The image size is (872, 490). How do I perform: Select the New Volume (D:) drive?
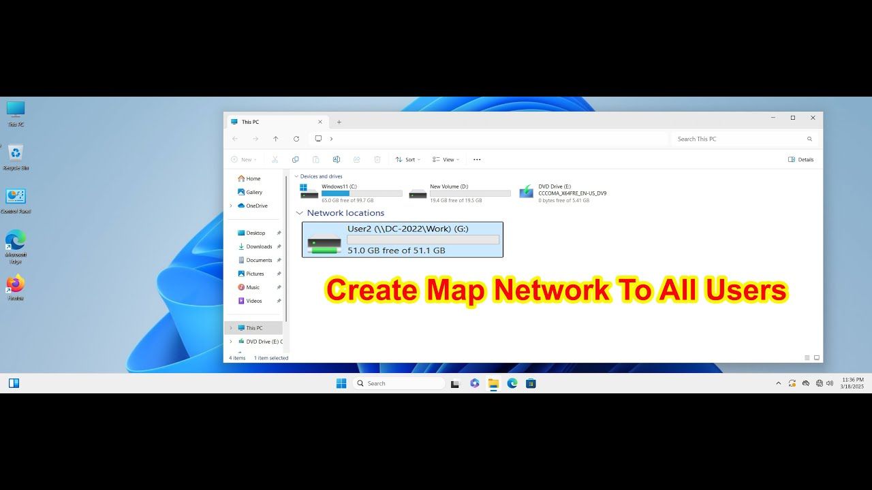tap(460, 193)
